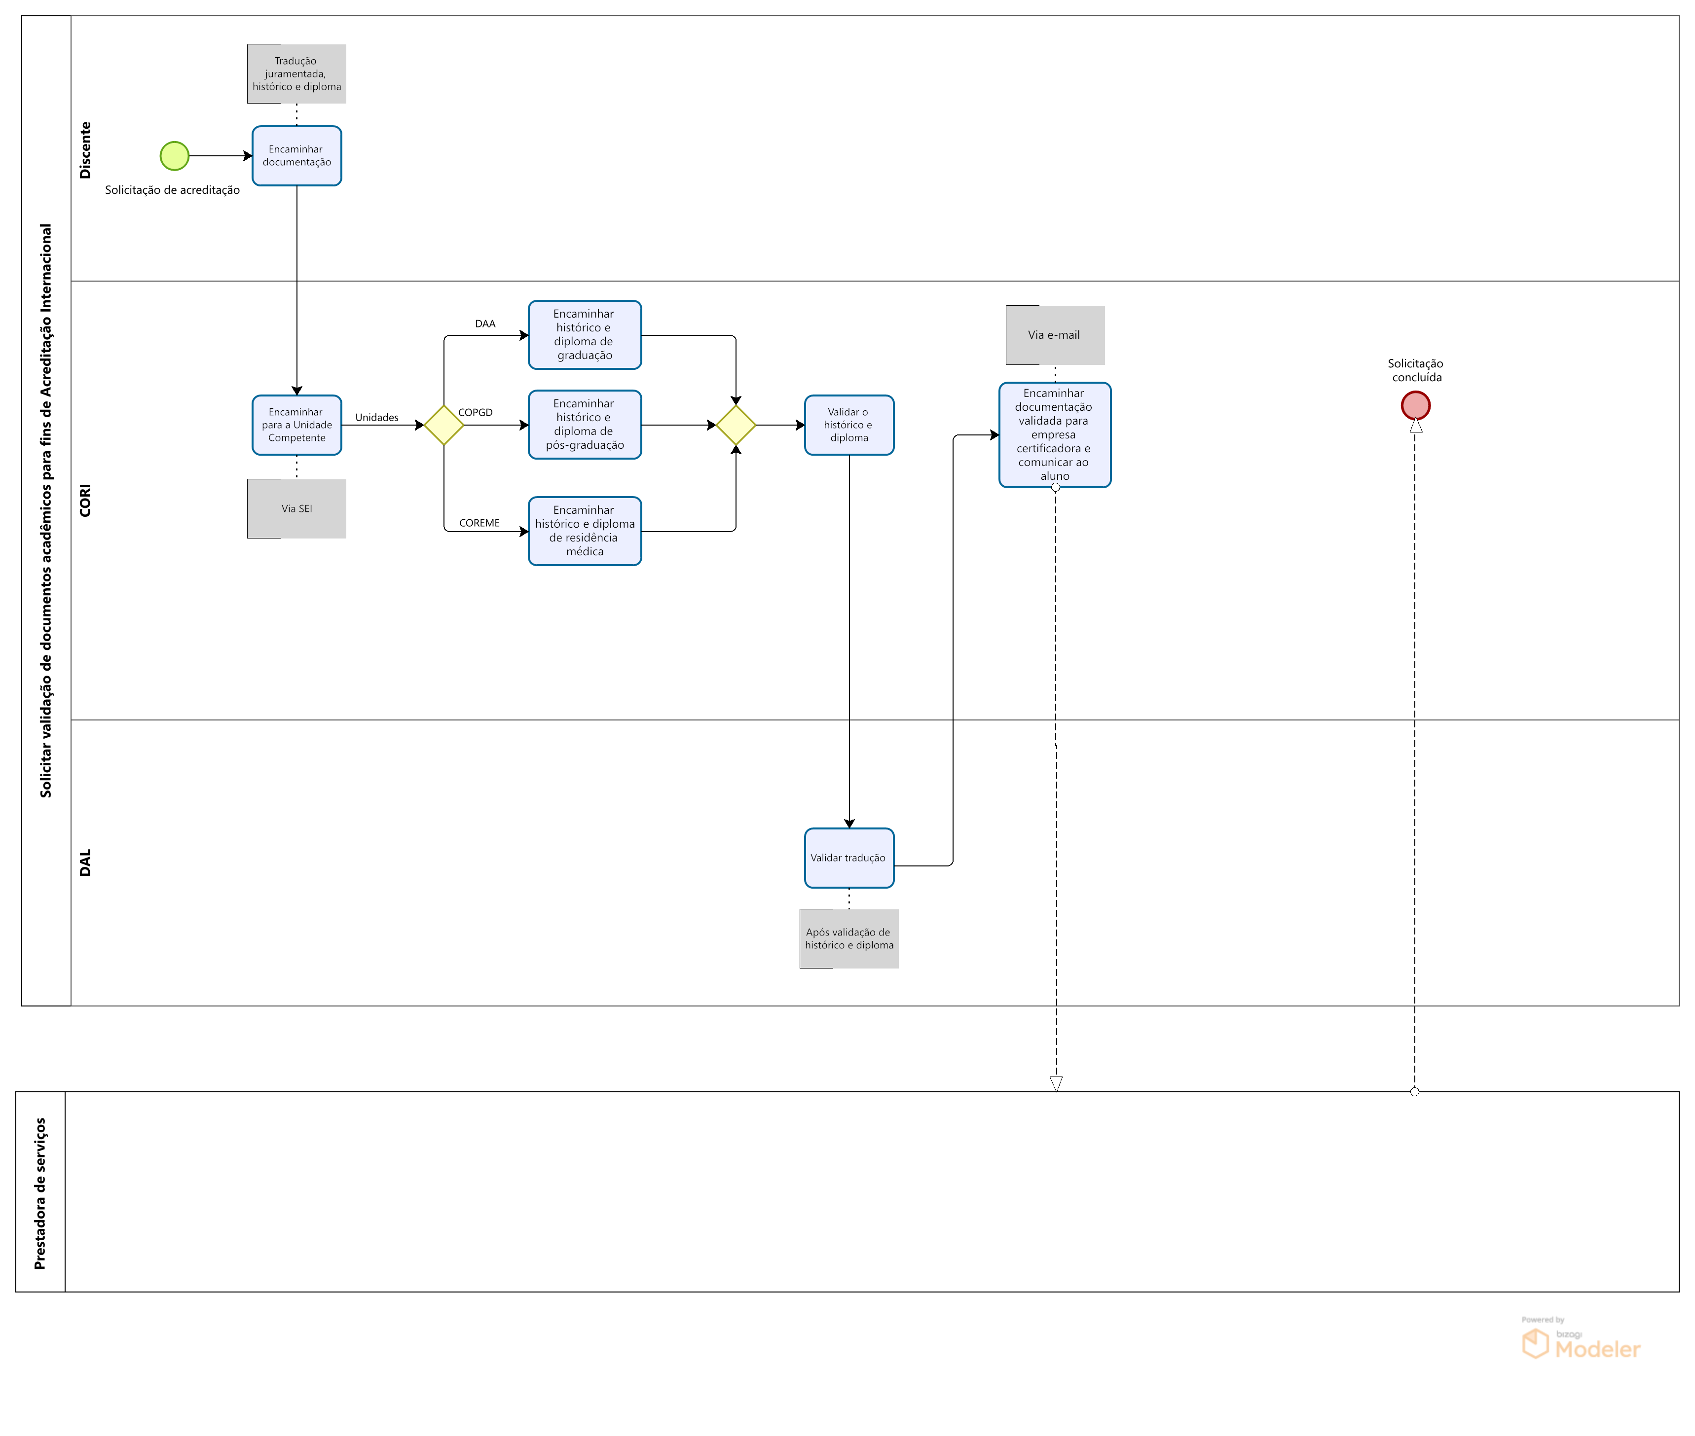Image resolution: width=1695 pixels, height=1436 pixels.
Task: Select the Prestadora de serviços pool header
Action: [40, 1192]
